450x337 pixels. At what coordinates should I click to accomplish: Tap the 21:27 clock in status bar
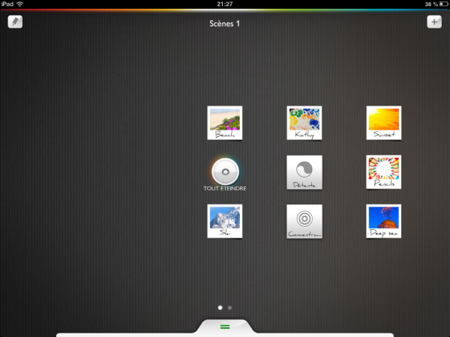click(225, 4)
